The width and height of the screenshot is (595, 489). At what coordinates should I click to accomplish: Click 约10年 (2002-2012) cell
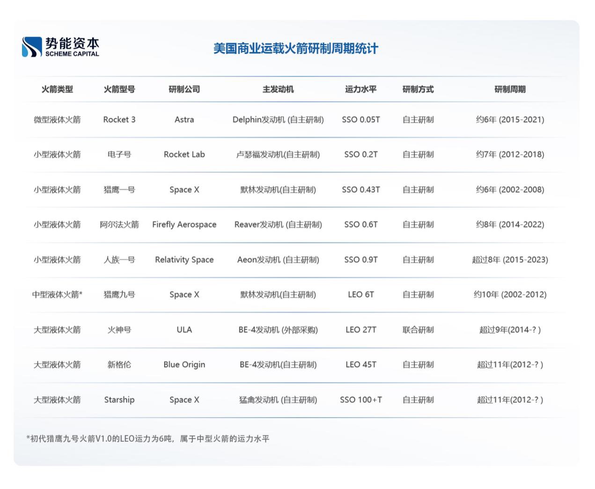(510, 295)
